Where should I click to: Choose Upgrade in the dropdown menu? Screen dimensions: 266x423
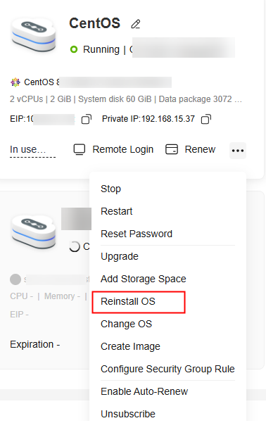[x=119, y=257]
